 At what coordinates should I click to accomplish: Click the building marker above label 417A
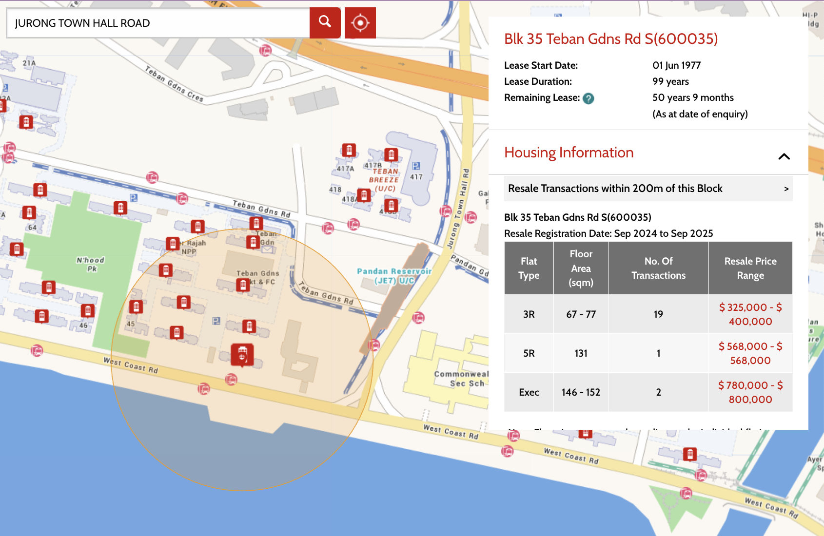coord(349,150)
